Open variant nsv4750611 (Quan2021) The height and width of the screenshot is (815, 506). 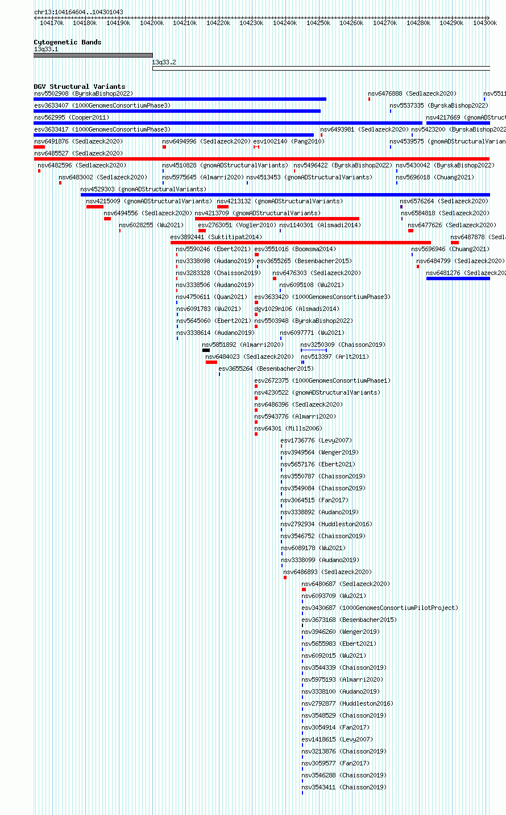177,302
